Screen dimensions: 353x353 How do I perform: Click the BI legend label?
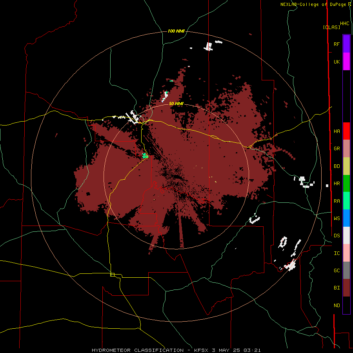[337, 288]
